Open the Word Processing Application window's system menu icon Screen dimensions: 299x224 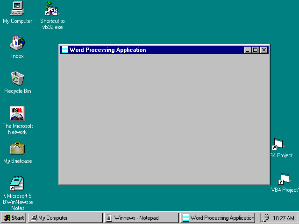64,50
